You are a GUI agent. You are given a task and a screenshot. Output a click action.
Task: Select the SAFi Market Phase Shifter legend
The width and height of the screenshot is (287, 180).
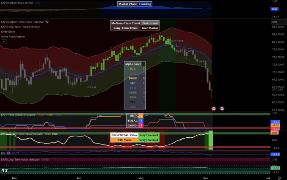17,3
